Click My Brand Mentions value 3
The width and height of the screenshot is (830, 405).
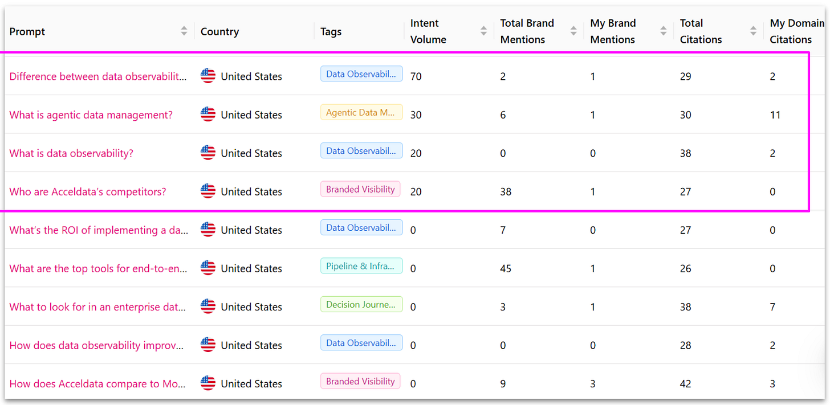pyautogui.click(x=593, y=384)
